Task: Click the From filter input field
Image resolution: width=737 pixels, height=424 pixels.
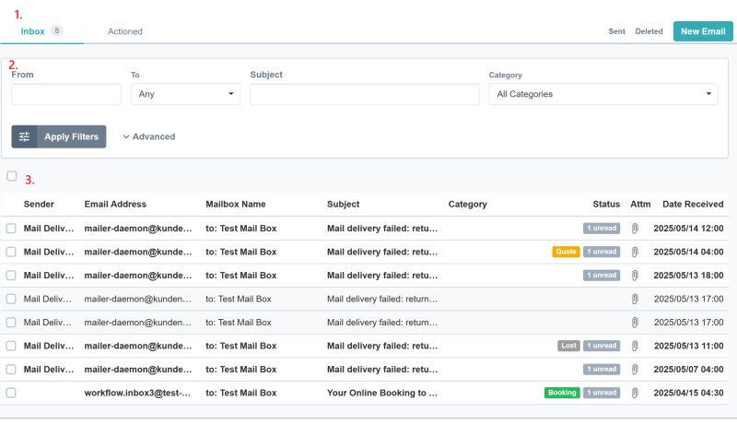Action: click(66, 94)
